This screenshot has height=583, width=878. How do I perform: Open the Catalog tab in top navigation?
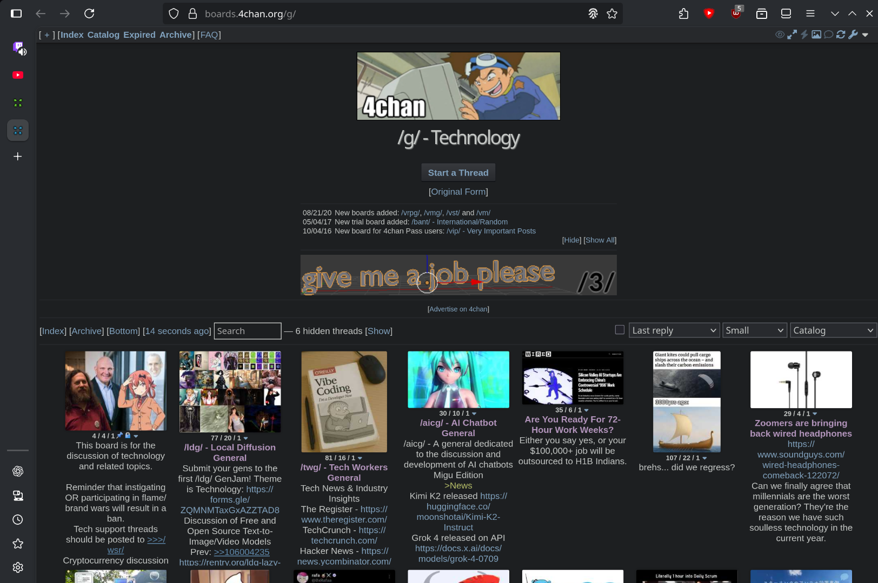coord(103,35)
